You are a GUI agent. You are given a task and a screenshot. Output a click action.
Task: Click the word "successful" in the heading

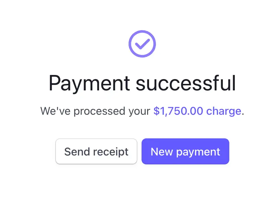pyautogui.click(x=186, y=83)
